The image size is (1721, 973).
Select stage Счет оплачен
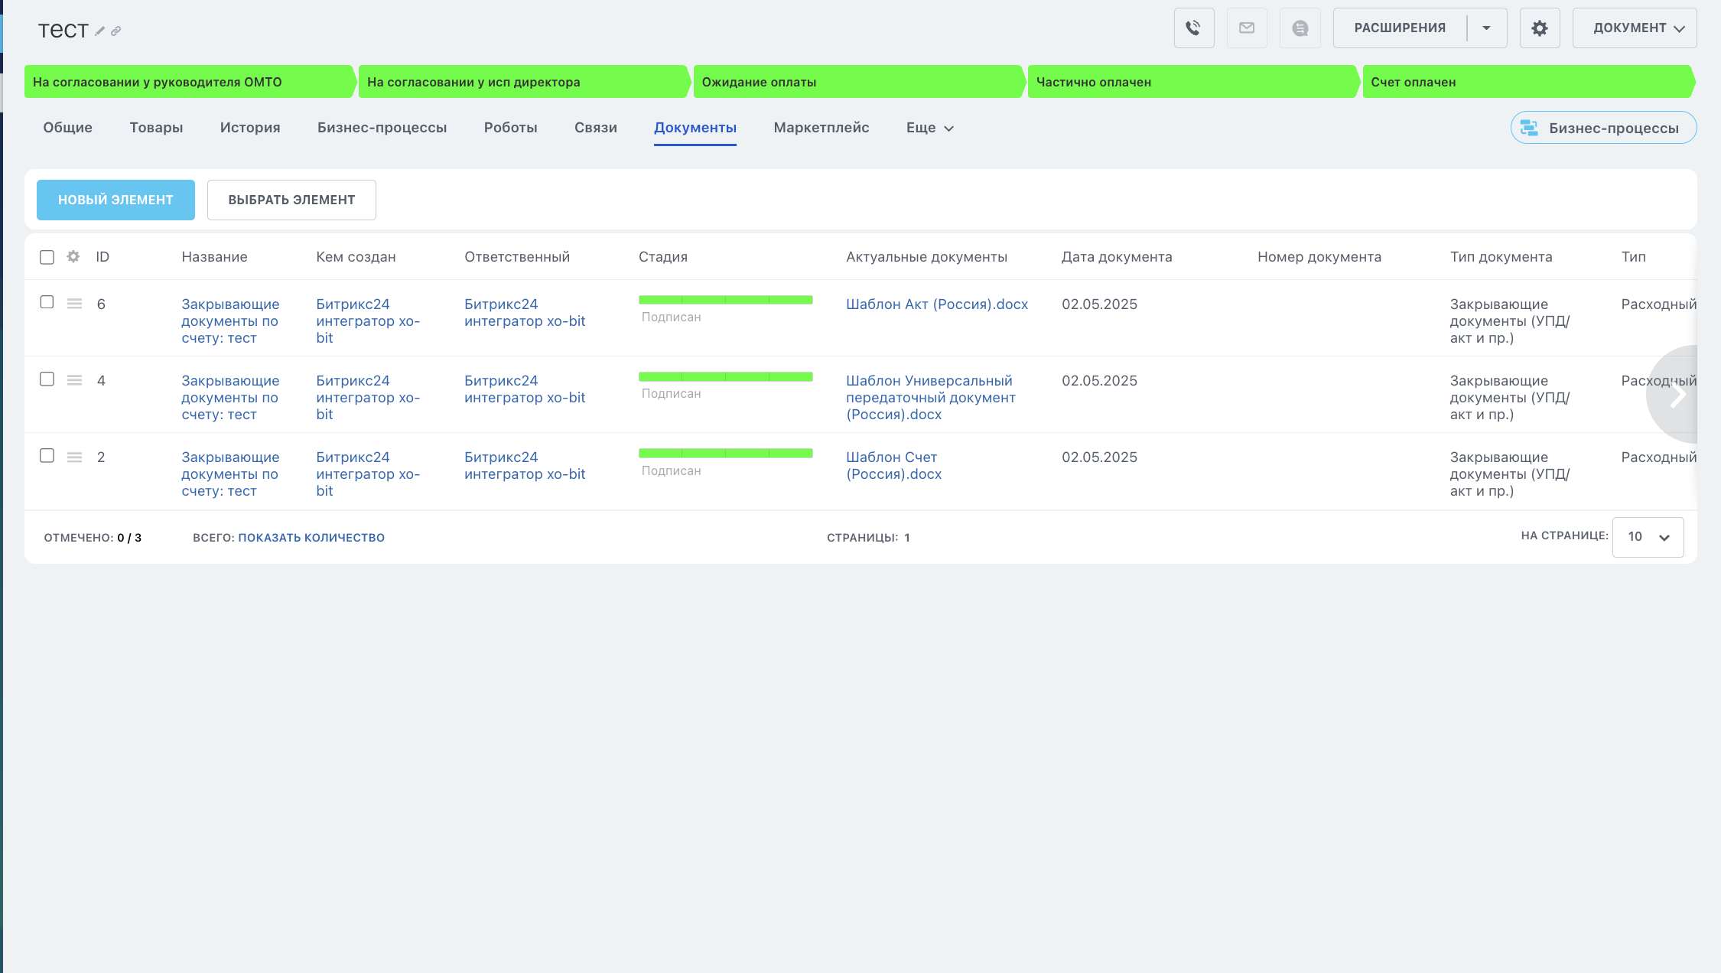(x=1528, y=82)
